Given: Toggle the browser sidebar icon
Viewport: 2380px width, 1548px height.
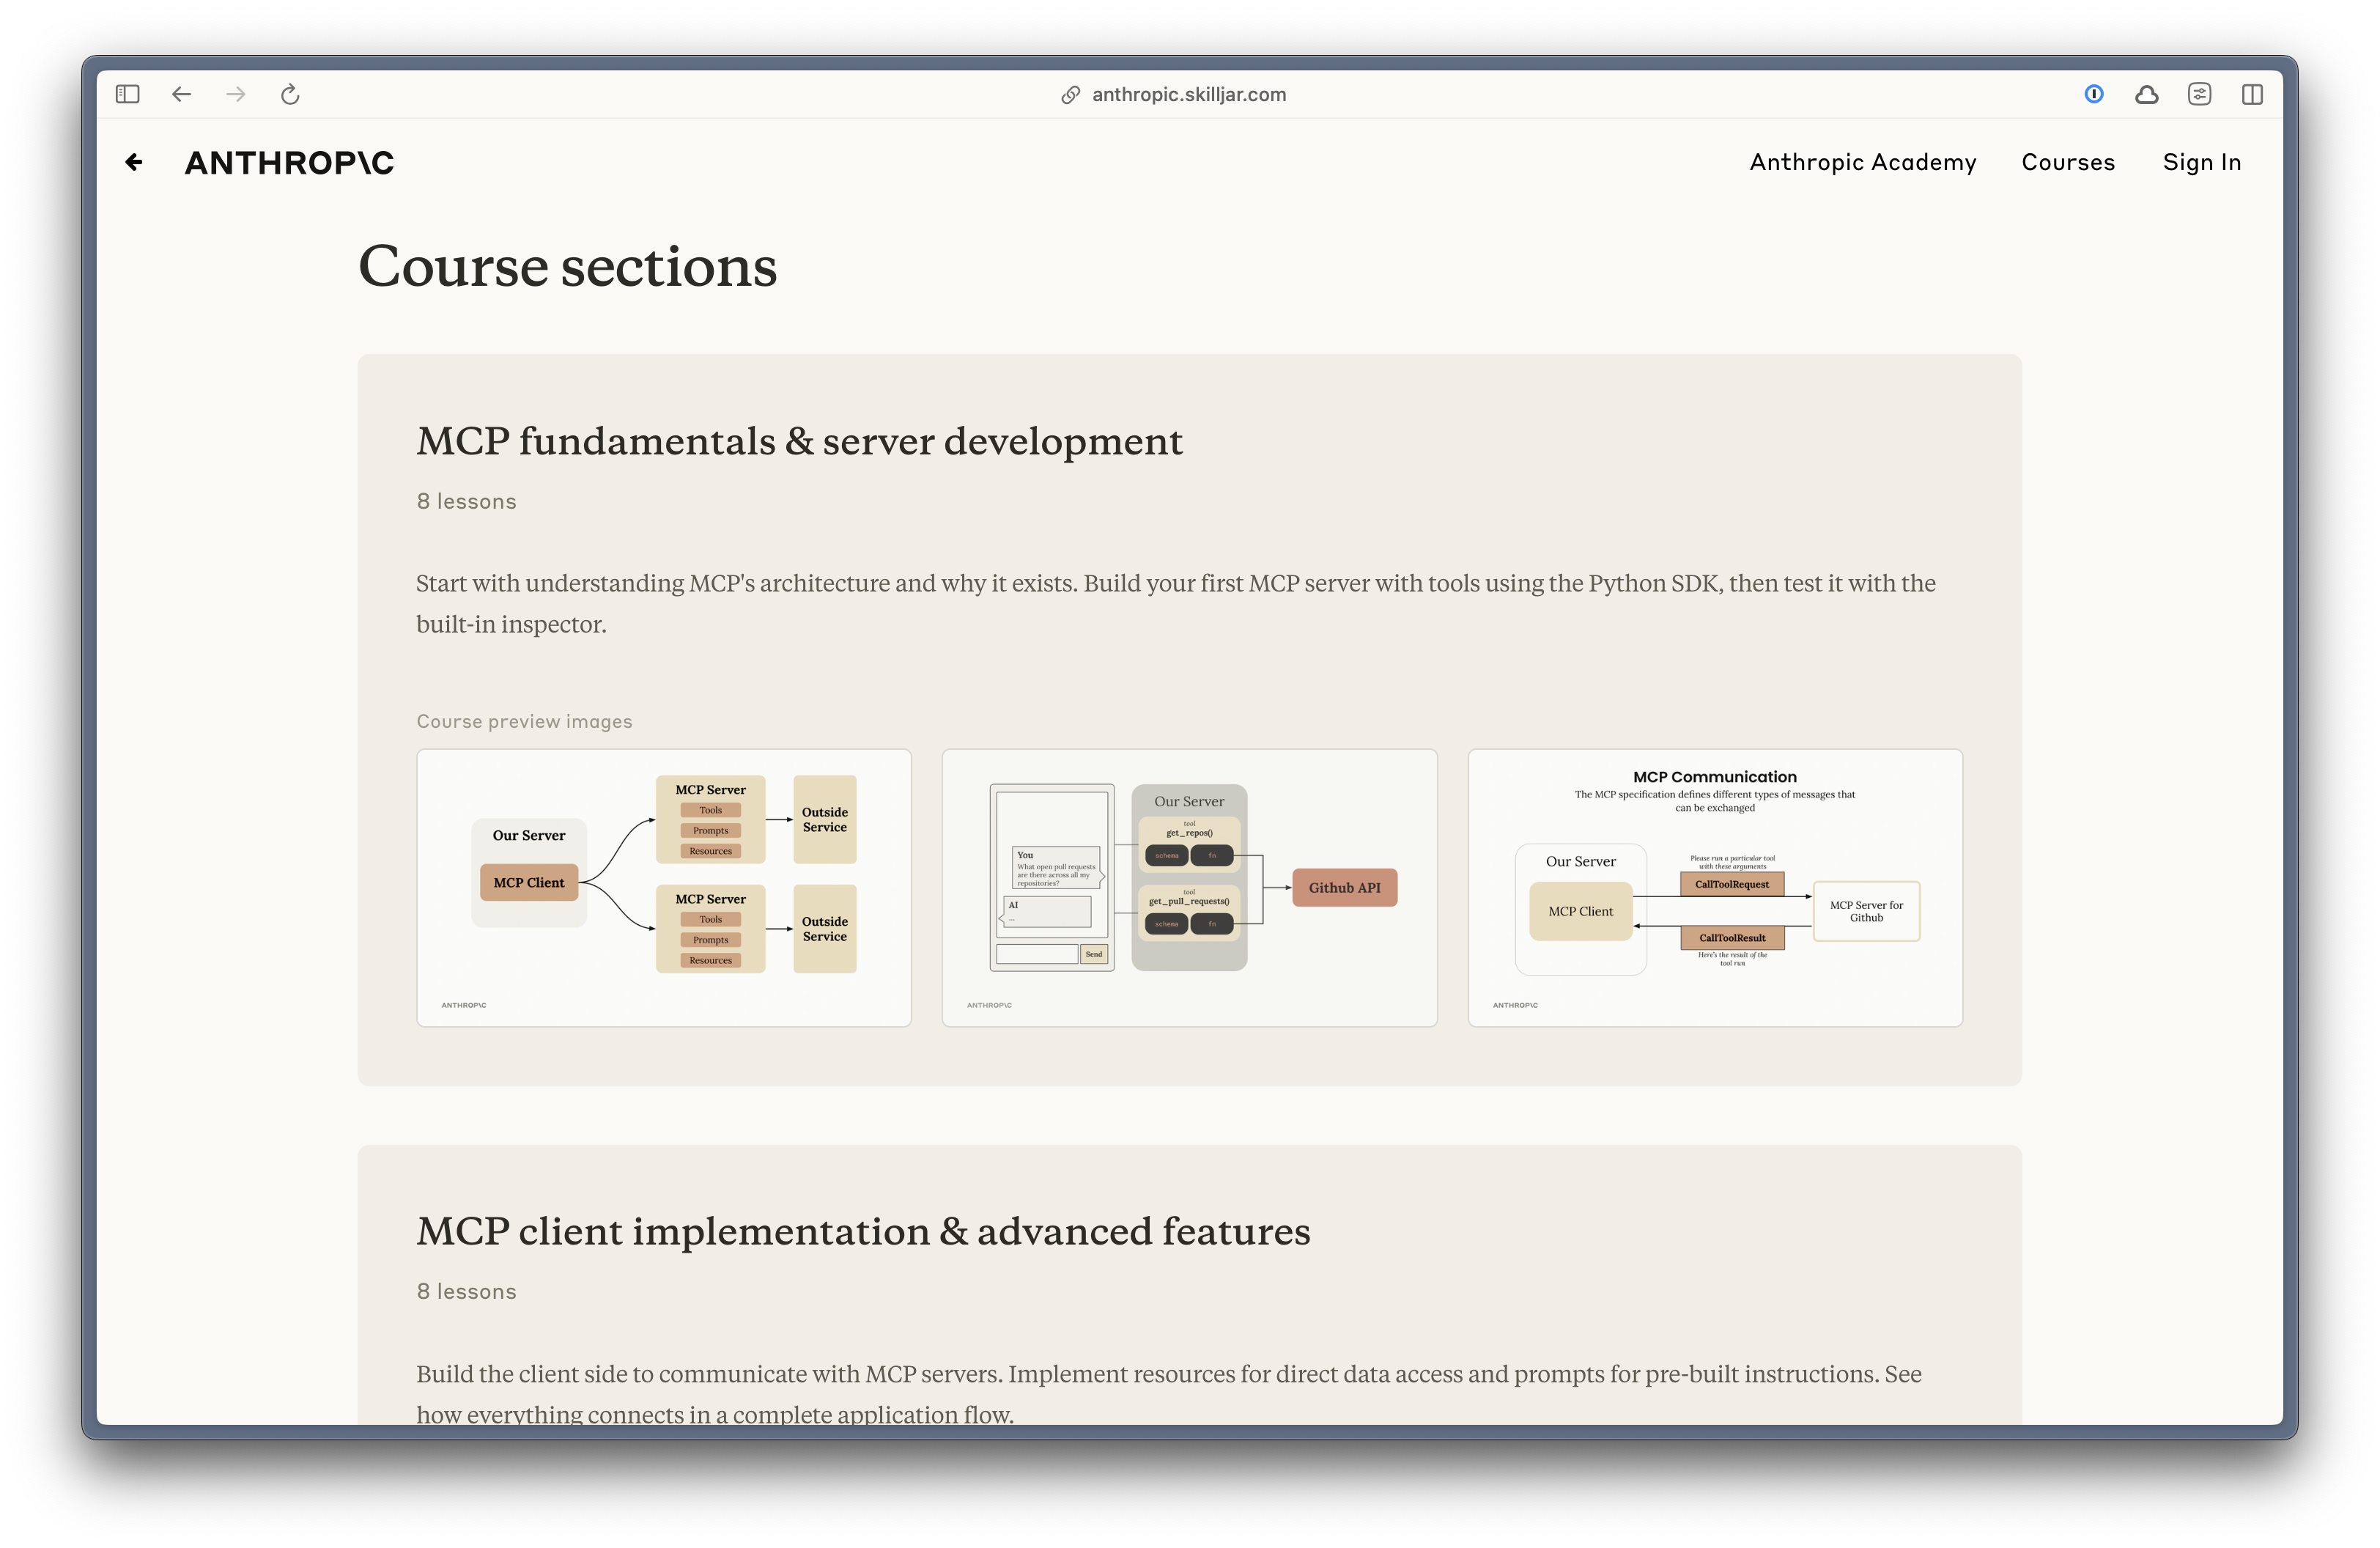Looking at the screenshot, I should click(x=127, y=94).
